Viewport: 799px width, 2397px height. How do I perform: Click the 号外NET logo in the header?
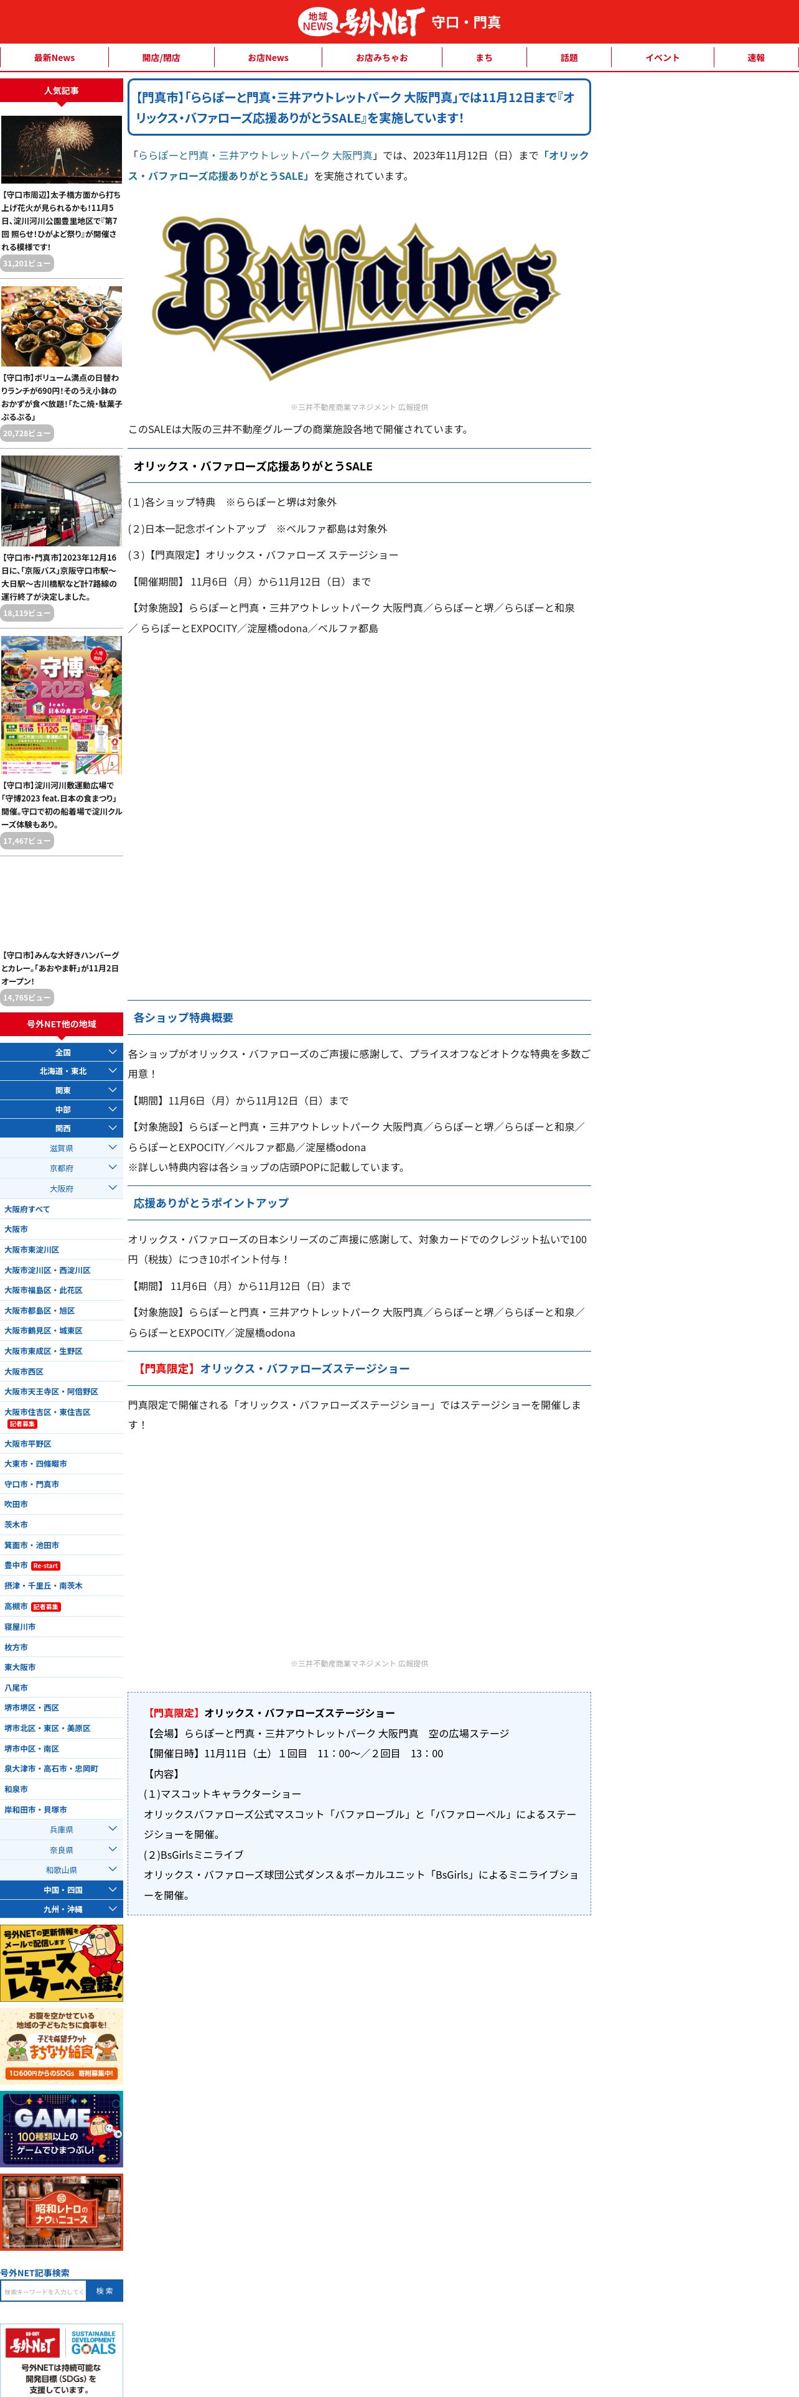click(361, 21)
